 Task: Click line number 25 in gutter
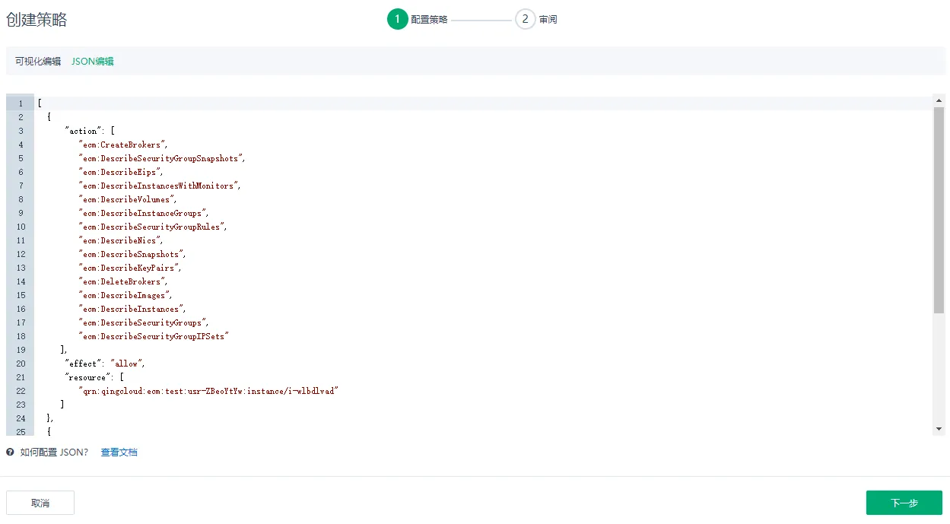[21, 432]
